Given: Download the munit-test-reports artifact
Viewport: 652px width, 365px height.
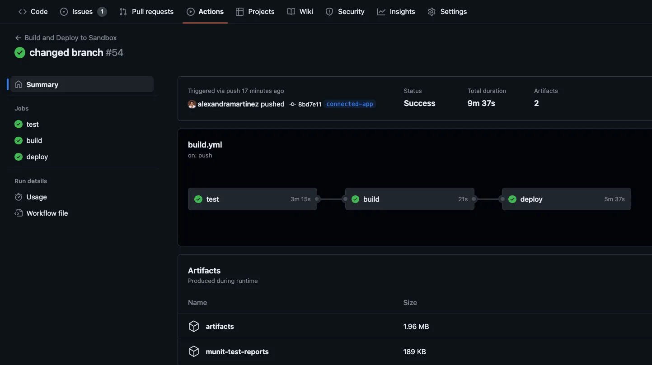Looking at the screenshot, I should pyautogui.click(x=237, y=352).
